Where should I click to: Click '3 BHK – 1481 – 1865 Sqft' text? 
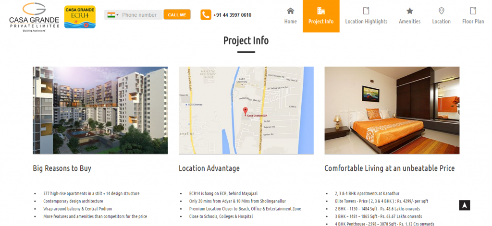(x=379, y=216)
